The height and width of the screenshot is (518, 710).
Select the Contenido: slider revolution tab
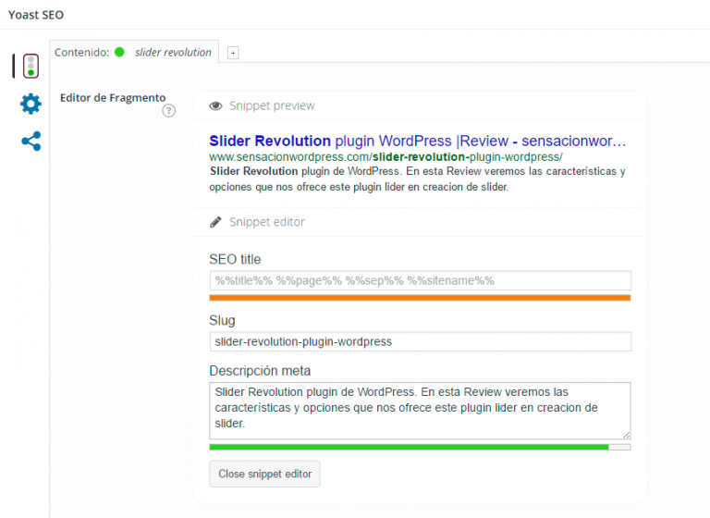[134, 52]
